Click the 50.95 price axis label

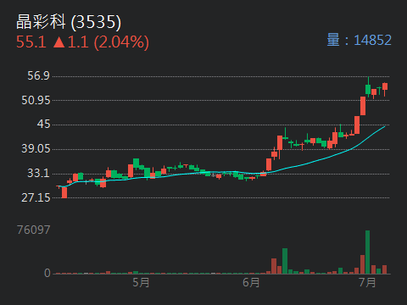[x=36, y=100]
